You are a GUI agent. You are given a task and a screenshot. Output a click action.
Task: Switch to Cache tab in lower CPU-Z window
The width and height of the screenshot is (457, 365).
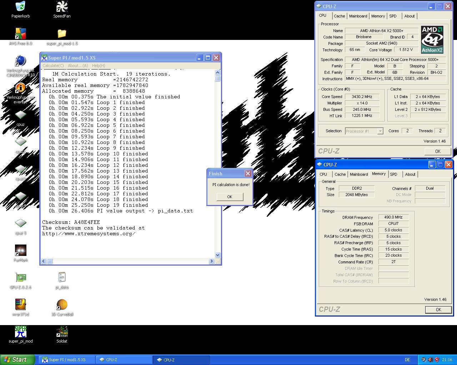click(x=340, y=174)
